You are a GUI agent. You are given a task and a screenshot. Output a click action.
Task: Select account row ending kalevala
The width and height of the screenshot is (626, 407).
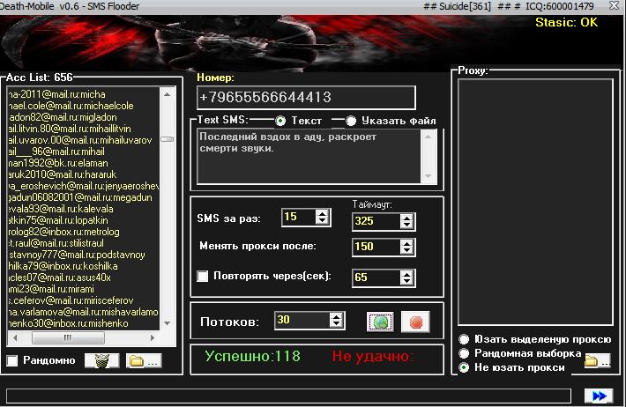pos(84,209)
